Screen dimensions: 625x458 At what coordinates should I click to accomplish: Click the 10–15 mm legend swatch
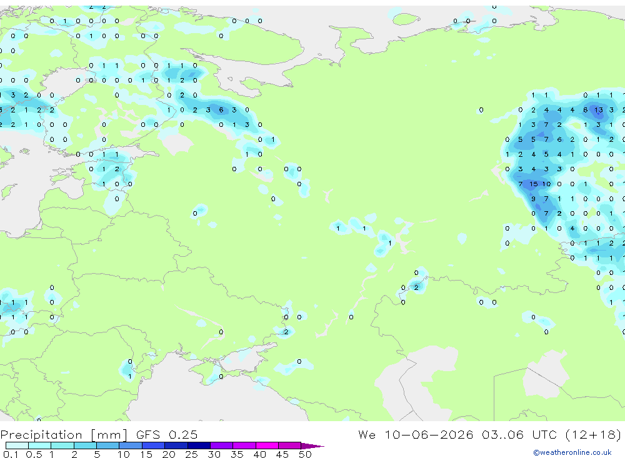131,446
